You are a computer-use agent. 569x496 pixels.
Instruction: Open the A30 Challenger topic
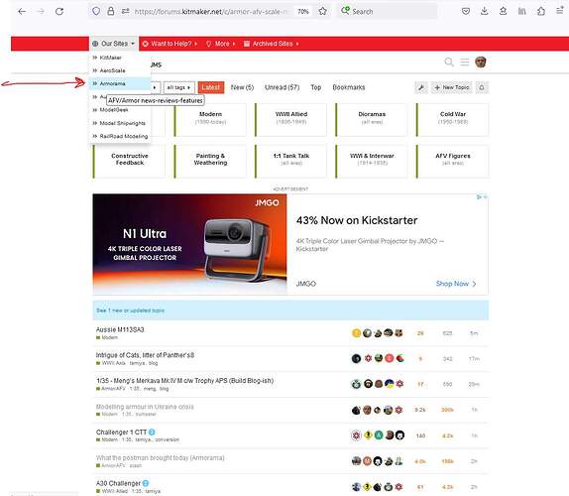(x=118, y=484)
